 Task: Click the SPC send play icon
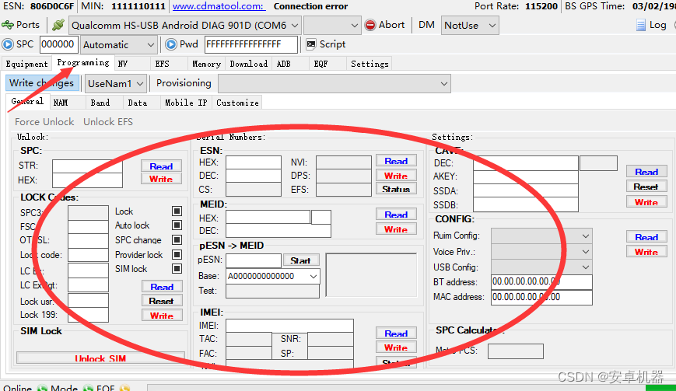pos(8,44)
